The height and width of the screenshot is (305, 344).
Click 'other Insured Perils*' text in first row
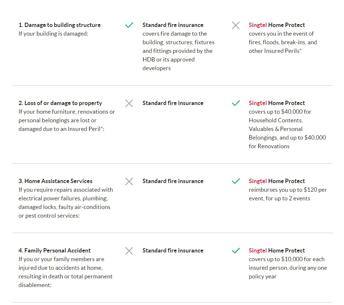click(275, 51)
